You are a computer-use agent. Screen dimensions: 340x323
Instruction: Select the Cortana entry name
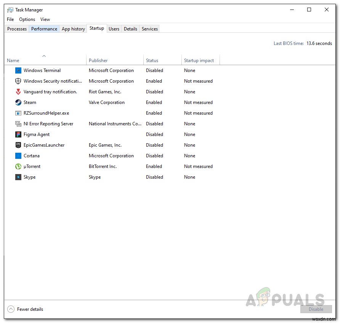(x=32, y=155)
